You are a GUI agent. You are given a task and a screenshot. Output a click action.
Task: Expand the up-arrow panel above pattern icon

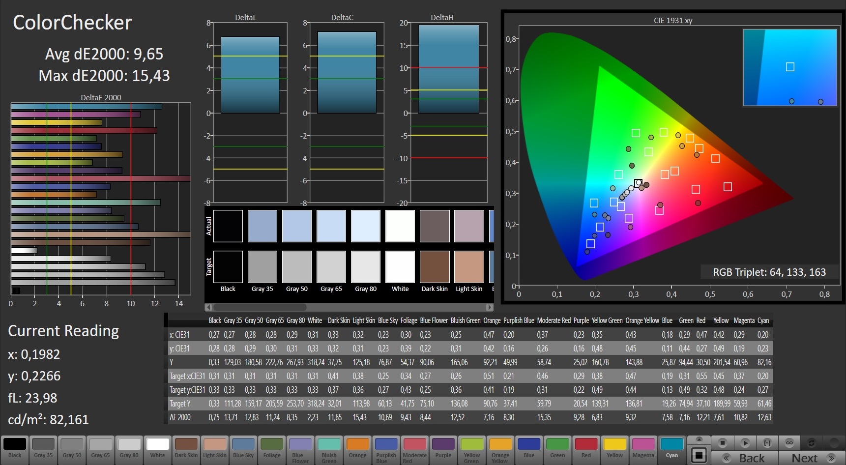(699, 439)
